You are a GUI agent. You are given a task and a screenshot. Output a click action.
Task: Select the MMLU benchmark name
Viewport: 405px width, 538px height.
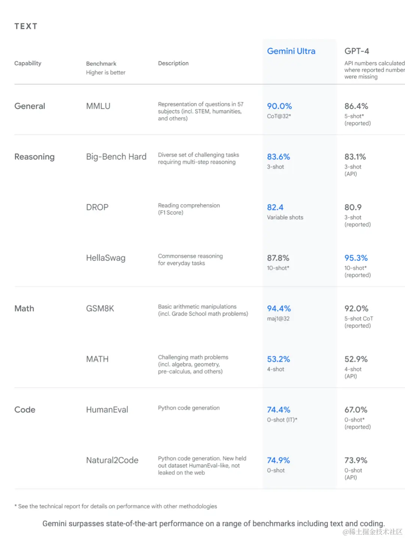coord(98,106)
